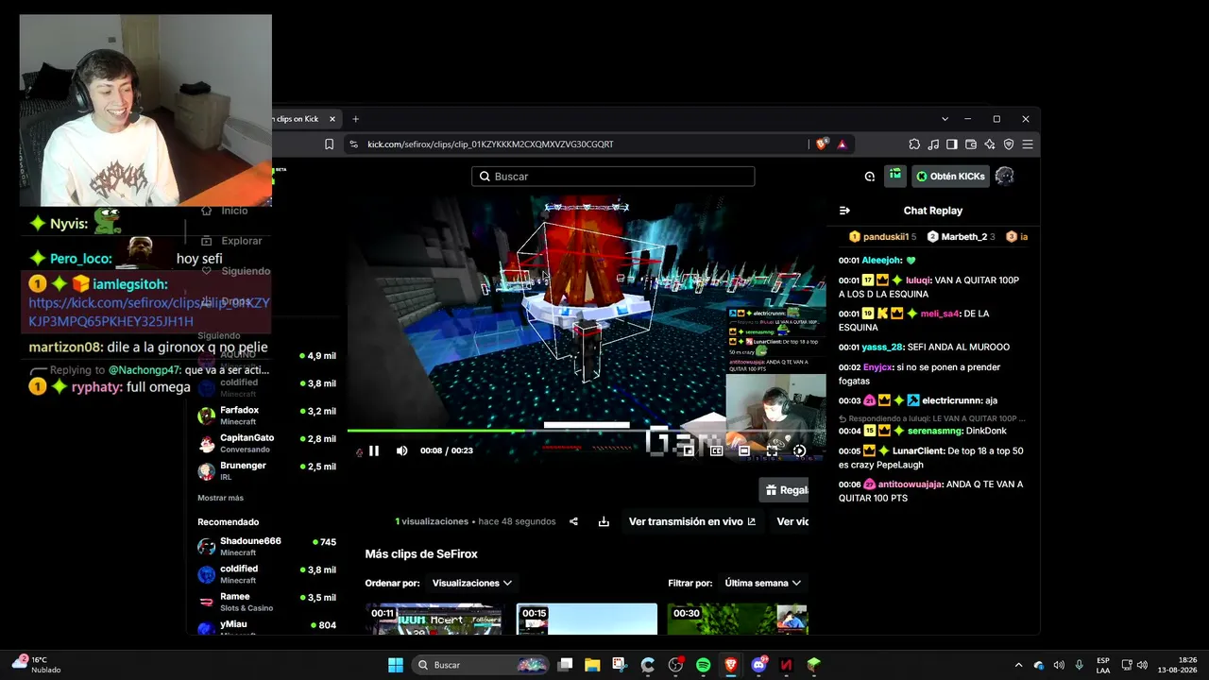
Task: Click the Windows taskbar Buscar search box
Action: click(482, 665)
